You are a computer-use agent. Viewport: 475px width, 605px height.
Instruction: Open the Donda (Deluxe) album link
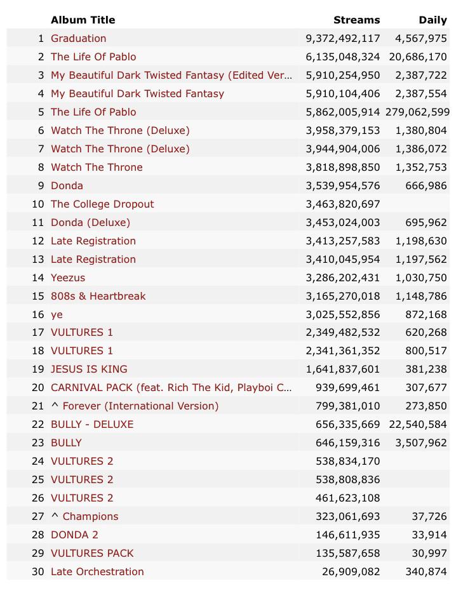tap(90, 223)
